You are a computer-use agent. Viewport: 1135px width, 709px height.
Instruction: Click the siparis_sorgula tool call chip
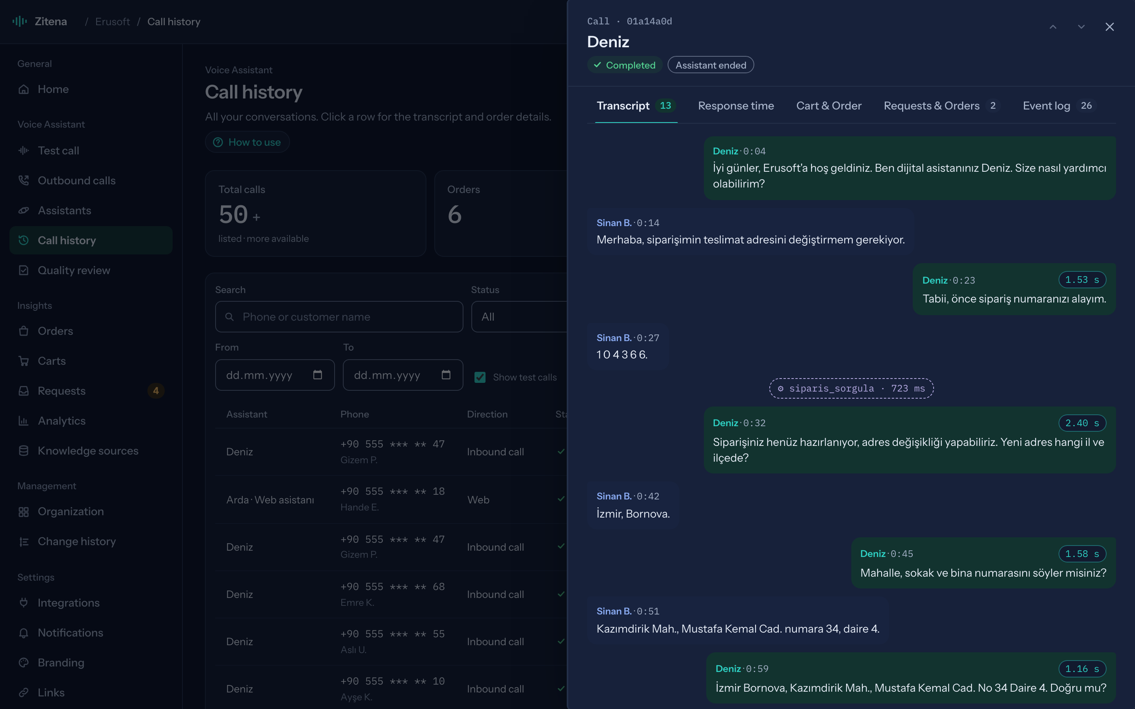click(x=851, y=388)
